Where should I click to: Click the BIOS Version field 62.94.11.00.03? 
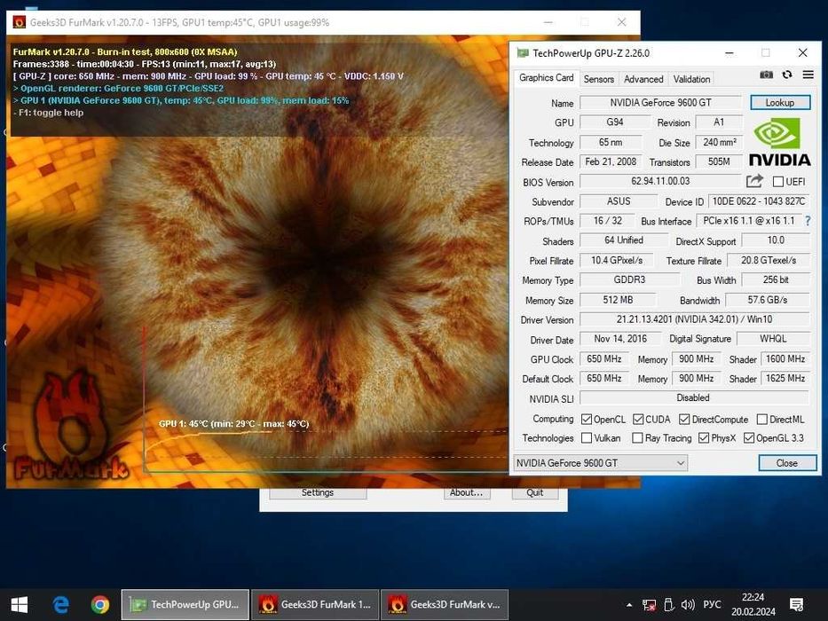(660, 181)
